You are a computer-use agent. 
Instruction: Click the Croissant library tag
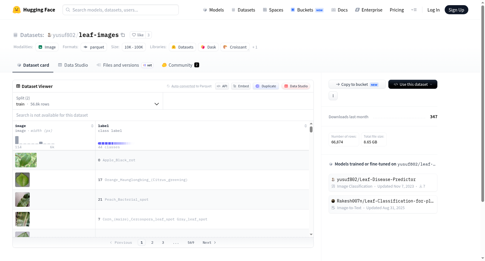[235, 47]
